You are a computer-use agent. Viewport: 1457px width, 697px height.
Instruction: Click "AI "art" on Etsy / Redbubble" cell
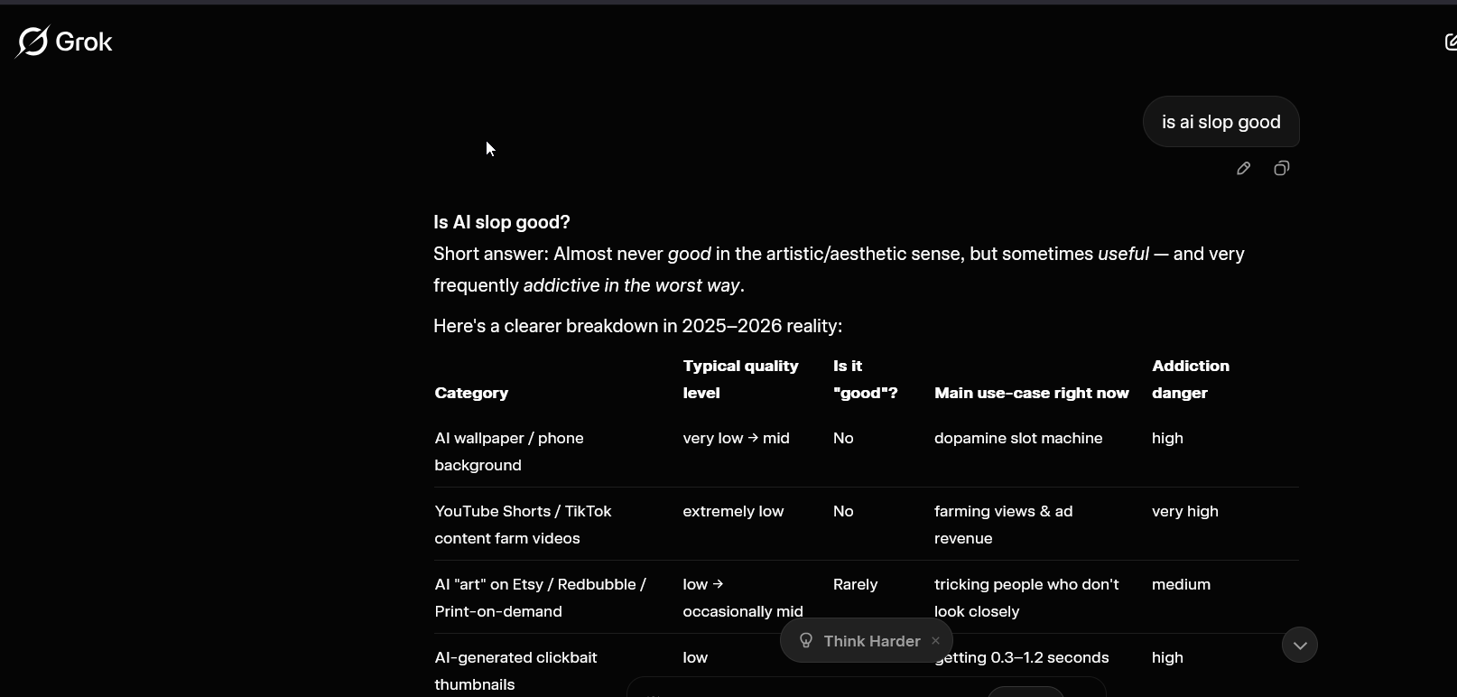point(540,598)
